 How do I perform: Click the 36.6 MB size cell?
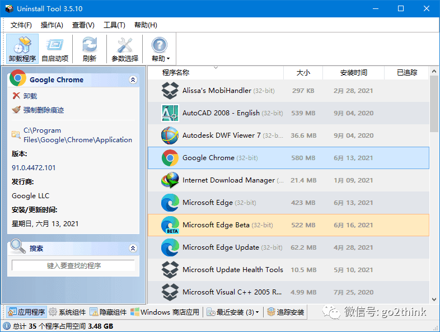303,135
